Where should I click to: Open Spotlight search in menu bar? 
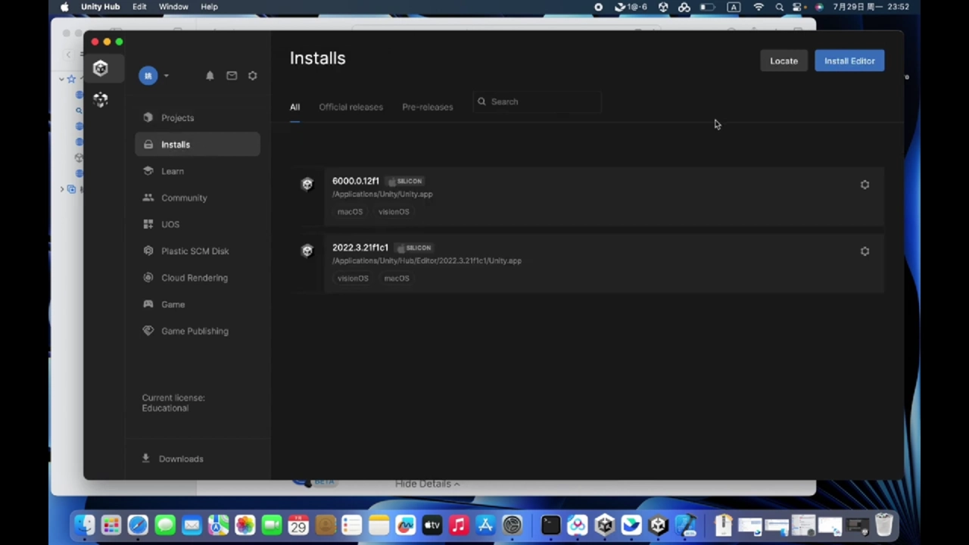[779, 7]
